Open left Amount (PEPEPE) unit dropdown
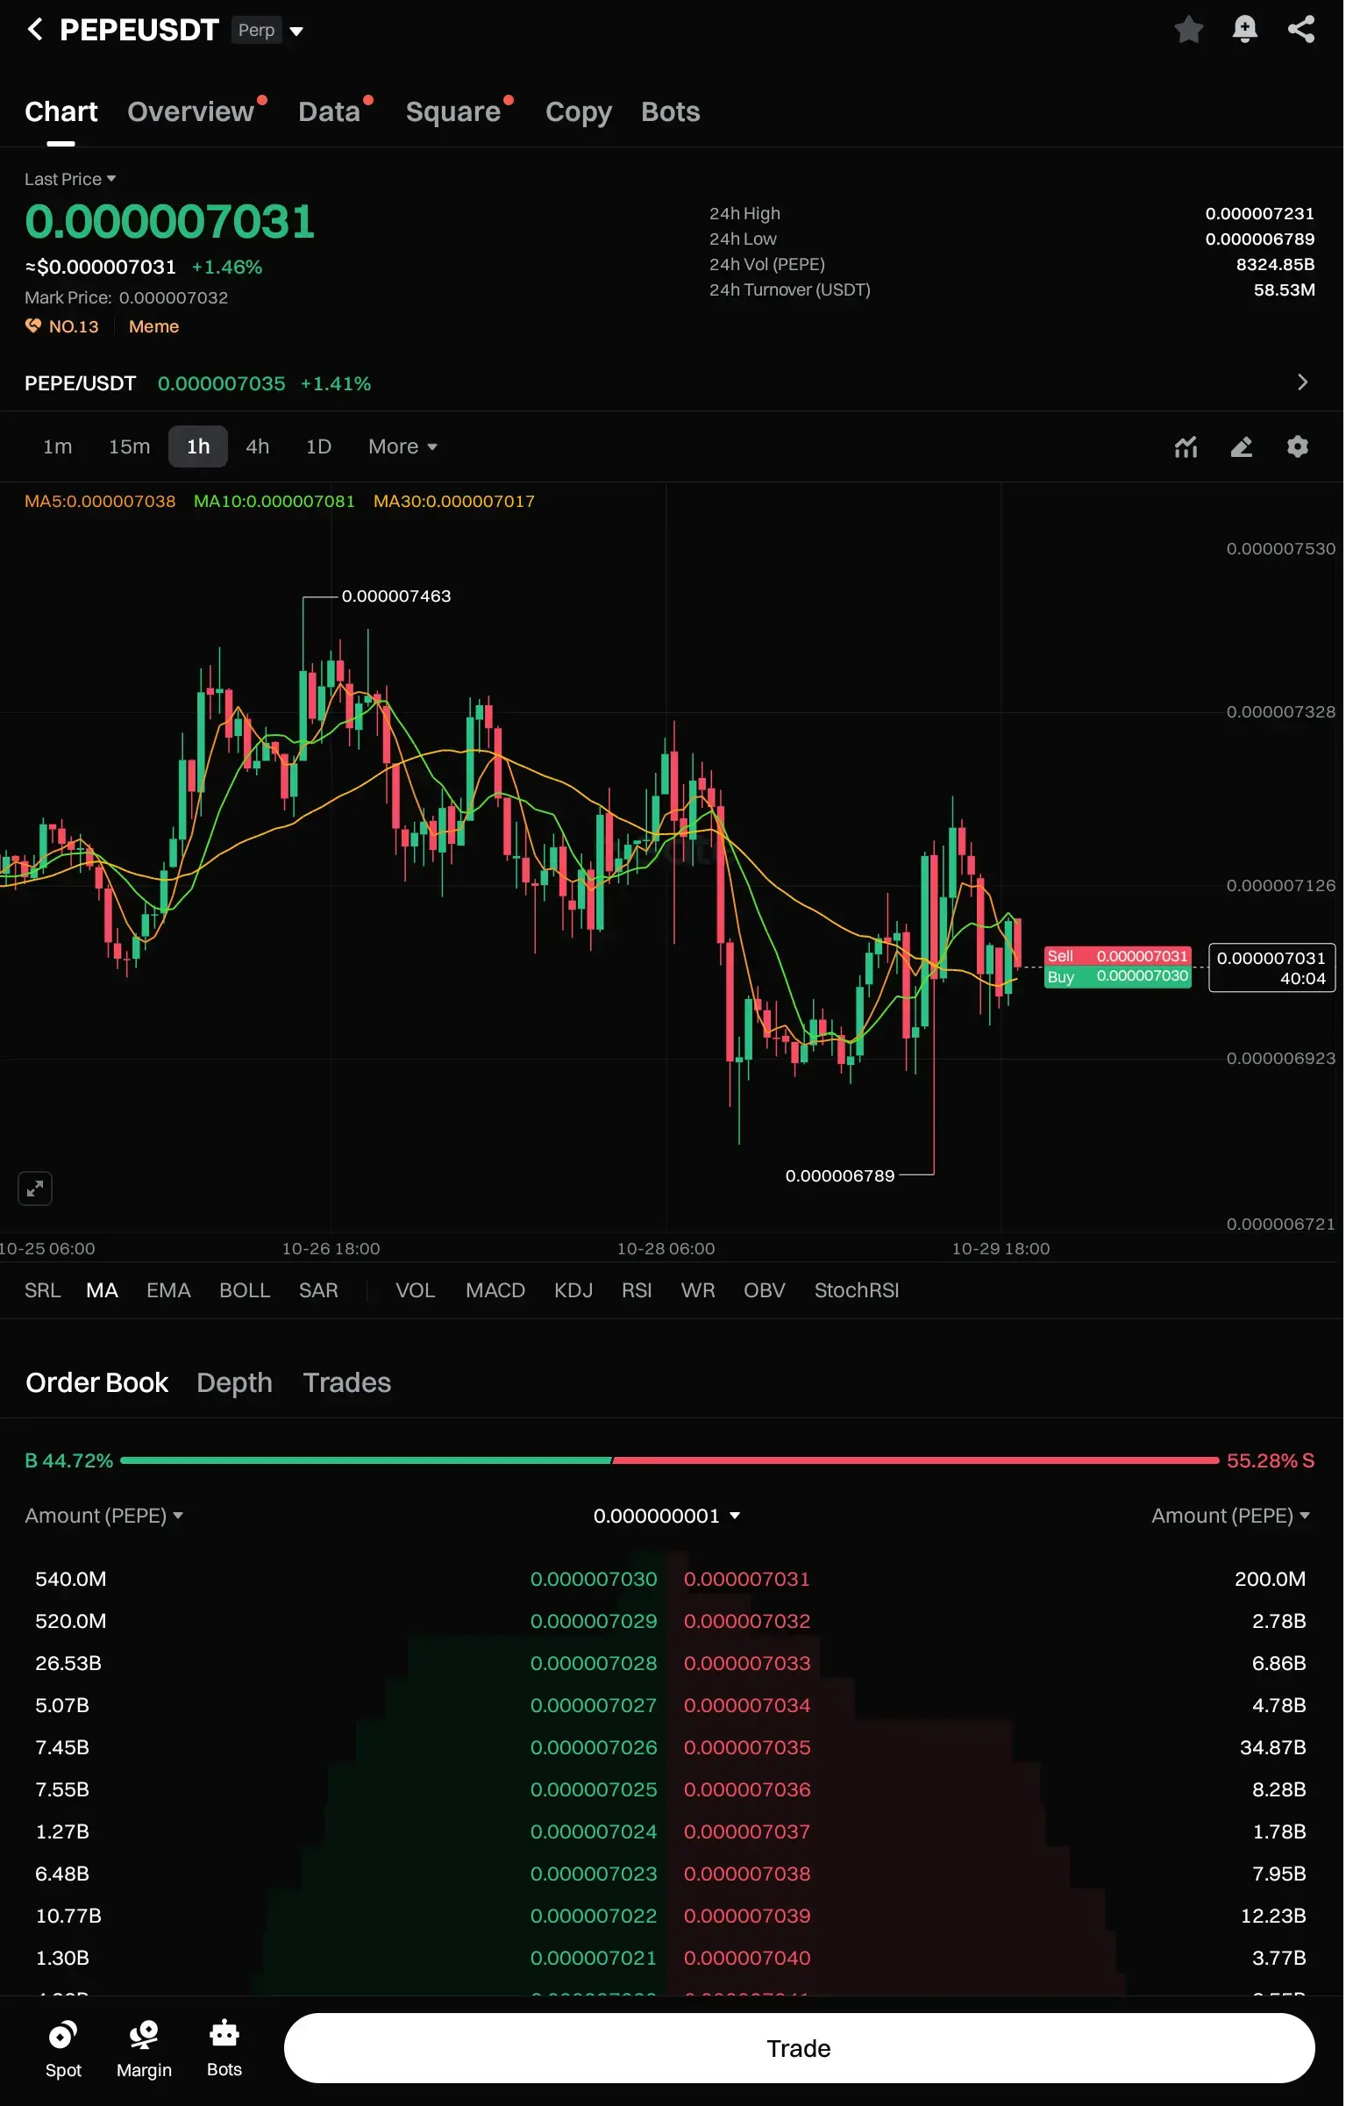Viewport: 1346px width, 2106px height. [103, 1516]
